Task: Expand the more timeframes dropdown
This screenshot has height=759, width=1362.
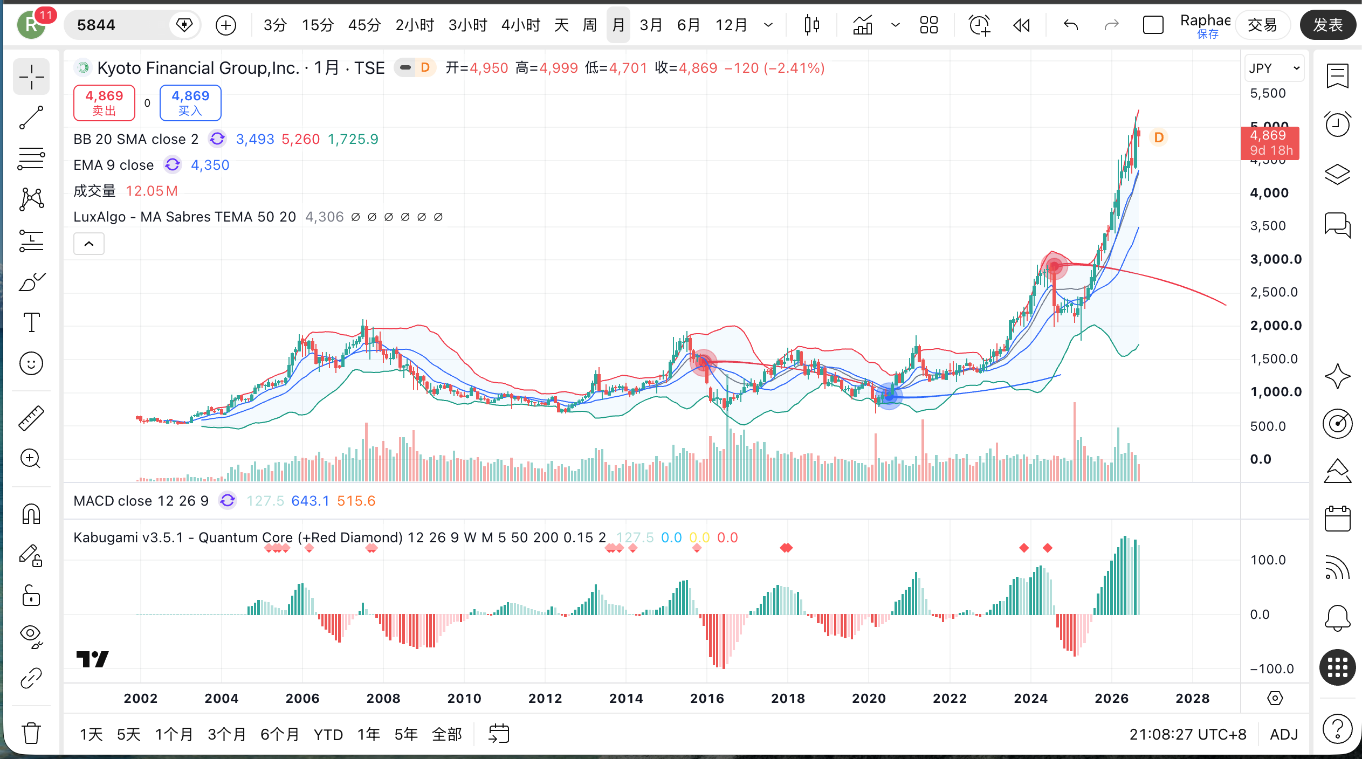Action: coord(769,25)
